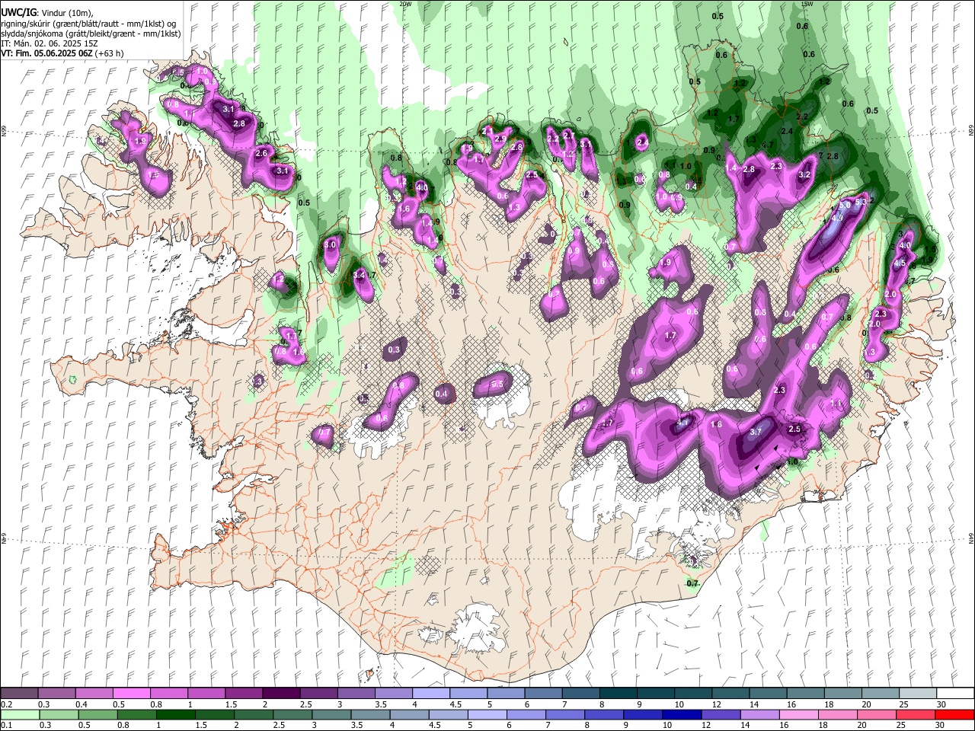This screenshot has height=731, width=975.
Task: Click the 'VT: Fim. 05.06.2025 06Z (+63 h)' text
Action: 62,53
